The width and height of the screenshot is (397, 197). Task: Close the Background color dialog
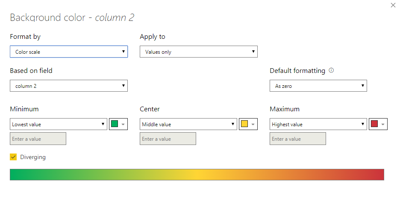click(x=393, y=5)
